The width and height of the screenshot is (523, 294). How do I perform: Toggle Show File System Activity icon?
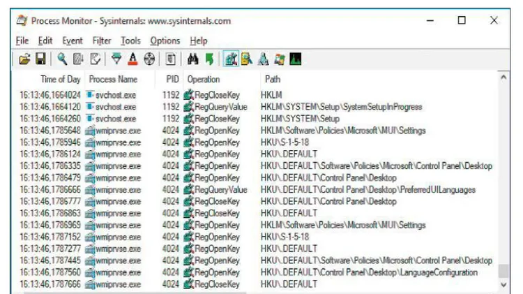(247, 59)
